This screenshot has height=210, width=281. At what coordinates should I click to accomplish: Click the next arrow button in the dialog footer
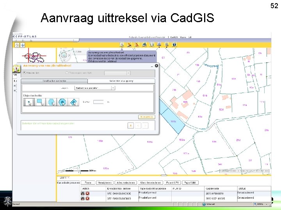click(x=145, y=126)
